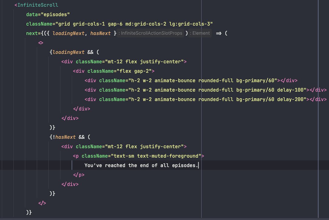
Task: Click the hasNext parameter in next prop
Action: point(100,33)
